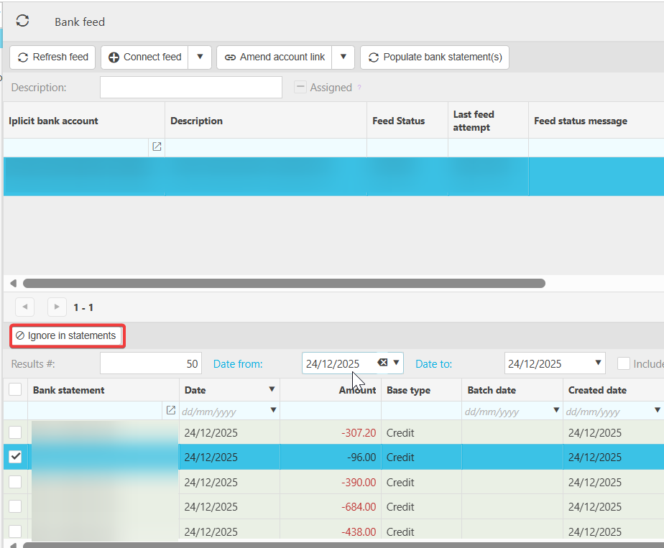The width and height of the screenshot is (664, 548).
Task: Uncheck the -96.00 row checkbox
Action: pyautogui.click(x=15, y=457)
